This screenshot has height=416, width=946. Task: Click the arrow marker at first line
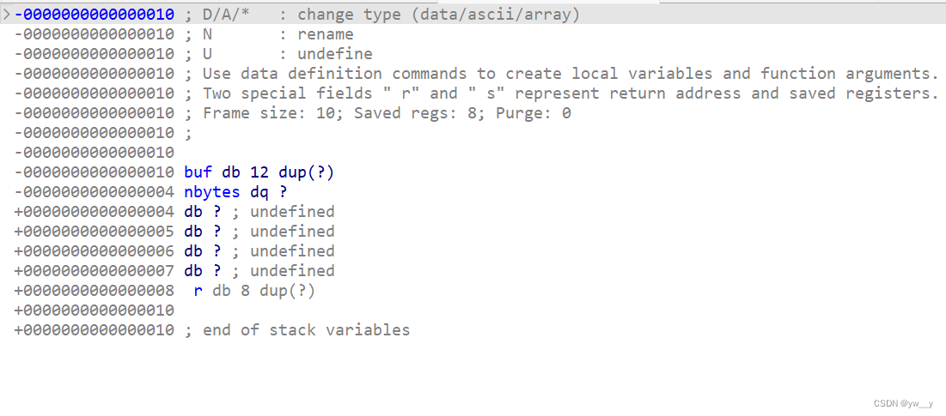click(7, 15)
